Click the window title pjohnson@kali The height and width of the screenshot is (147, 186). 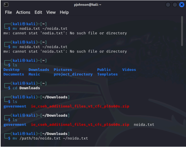(88, 5)
